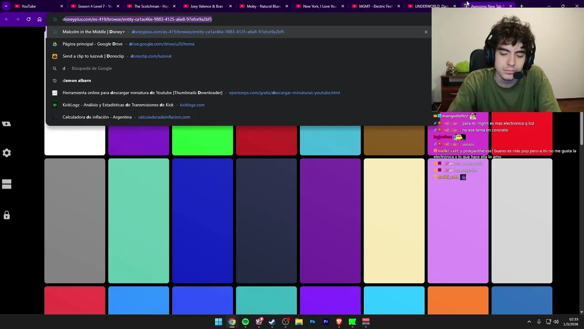Screen dimensions: 584x329
Task: Close the MGMT - Electric Feel tab
Action: (399, 6)
